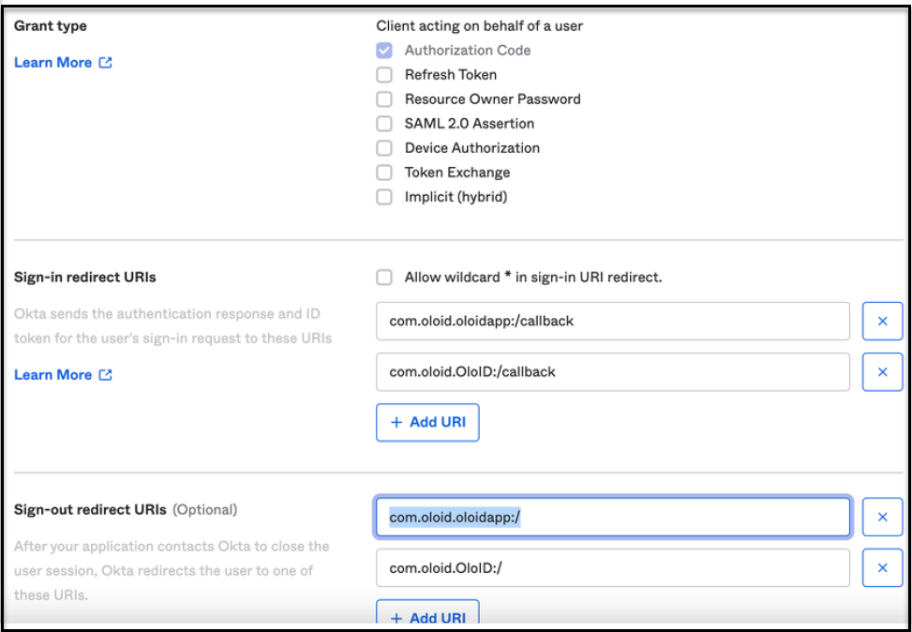Viewport: 912px width, 632px height.
Task: Allow wildcard in sign-in URI redirect
Action: (x=384, y=278)
